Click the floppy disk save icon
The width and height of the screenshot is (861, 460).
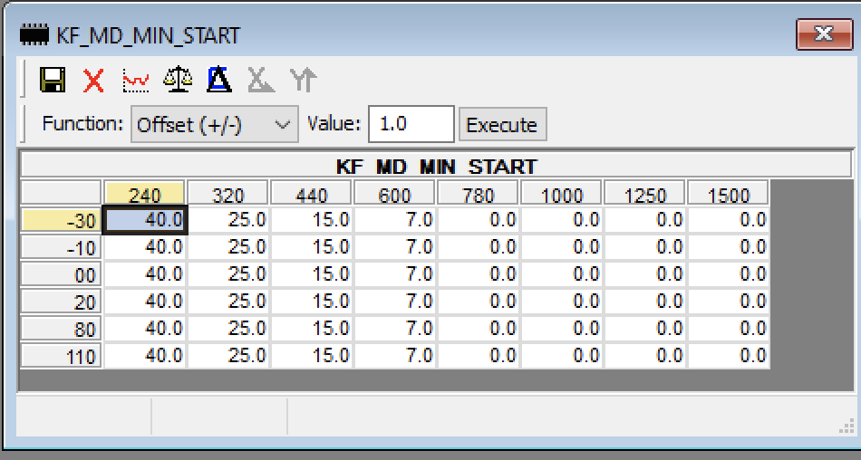53,81
